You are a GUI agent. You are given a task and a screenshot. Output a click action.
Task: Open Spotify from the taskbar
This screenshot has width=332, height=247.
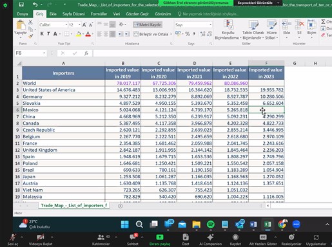(x=211, y=224)
